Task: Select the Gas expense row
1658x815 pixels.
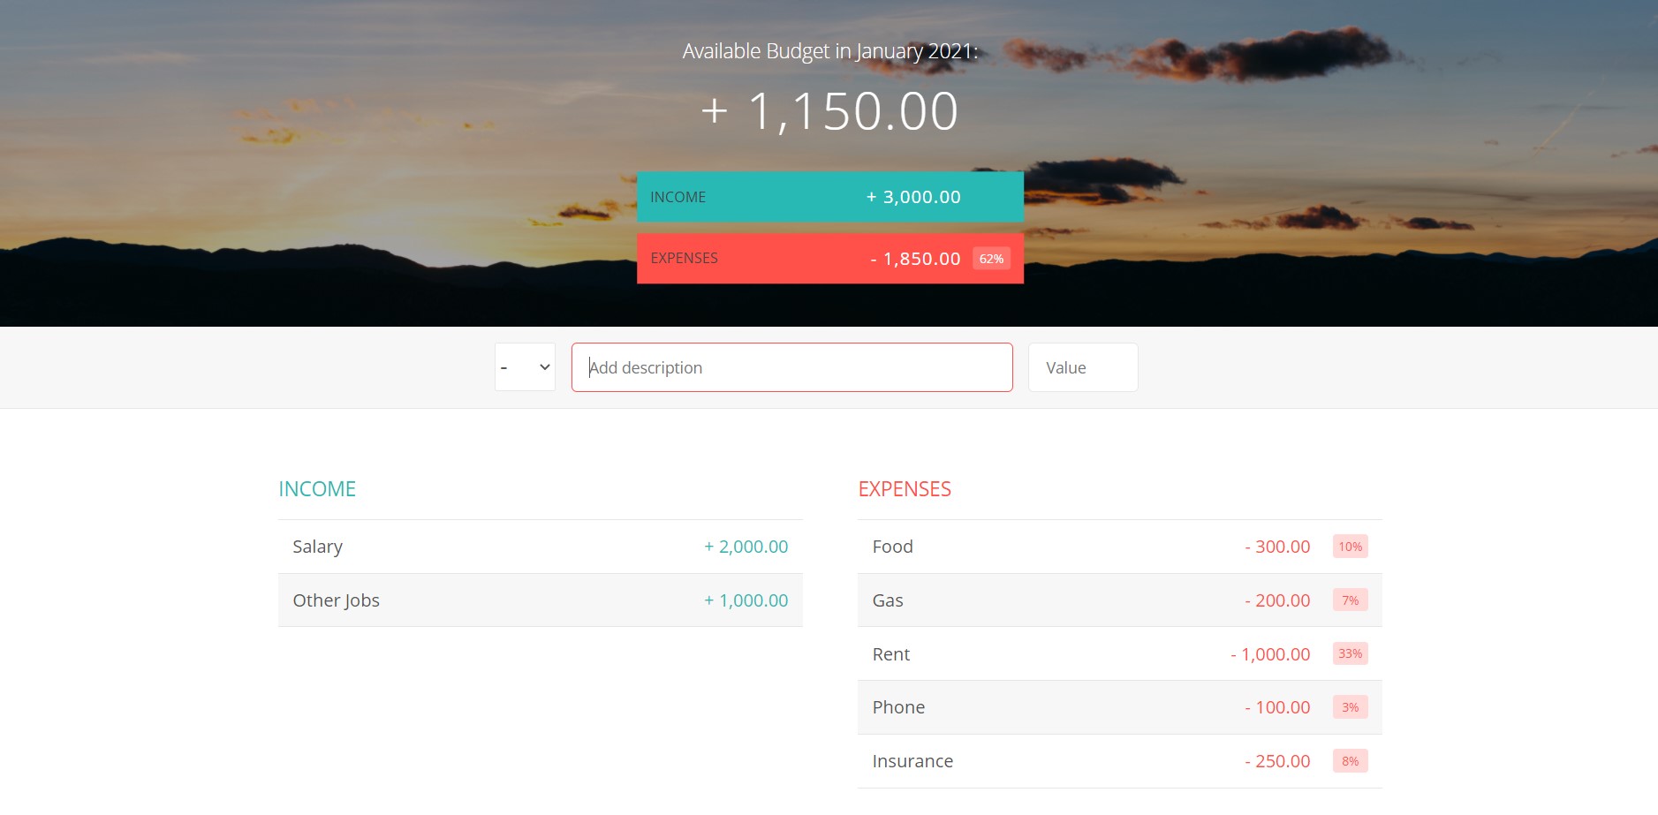Action: (x=1120, y=600)
